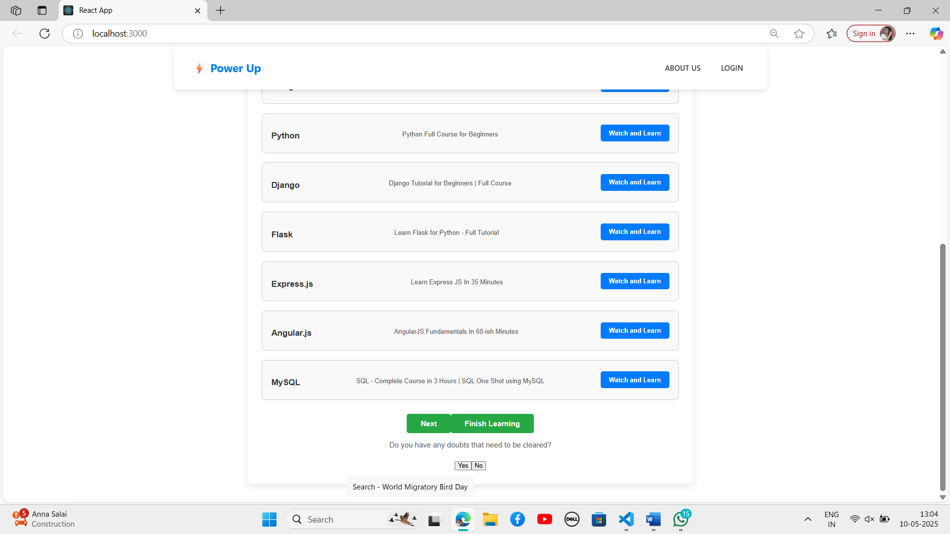Click Watch and Learn for Django
Image resolution: width=950 pixels, height=534 pixels.
pyautogui.click(x=634, y=182)
